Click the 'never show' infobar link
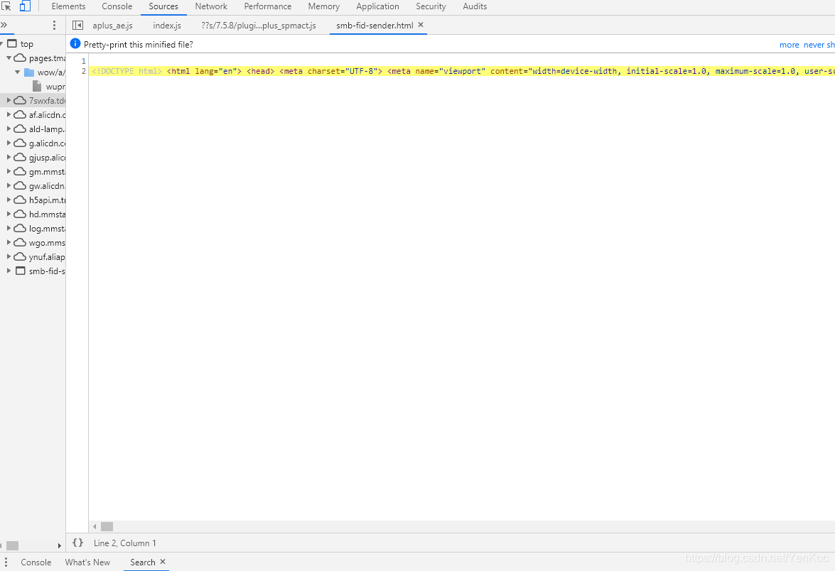This screenshot has height=571, width=835. [819, 45]
